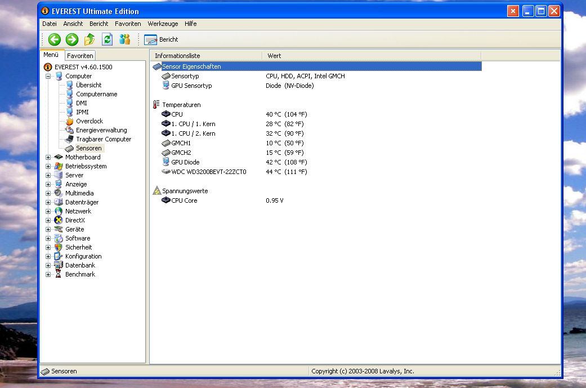
Task: Click the Server icon in tree
Action: [x=59, y=175]
